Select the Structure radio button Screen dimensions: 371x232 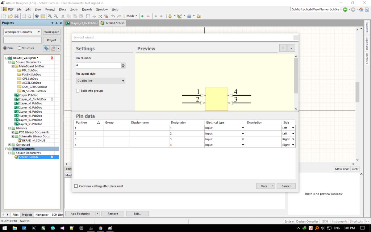pyautogui.click(x=20, y=48)
